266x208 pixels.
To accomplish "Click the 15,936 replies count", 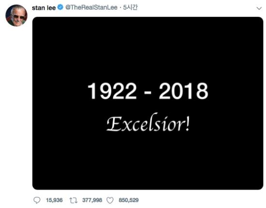I will (x=54, y=200).
